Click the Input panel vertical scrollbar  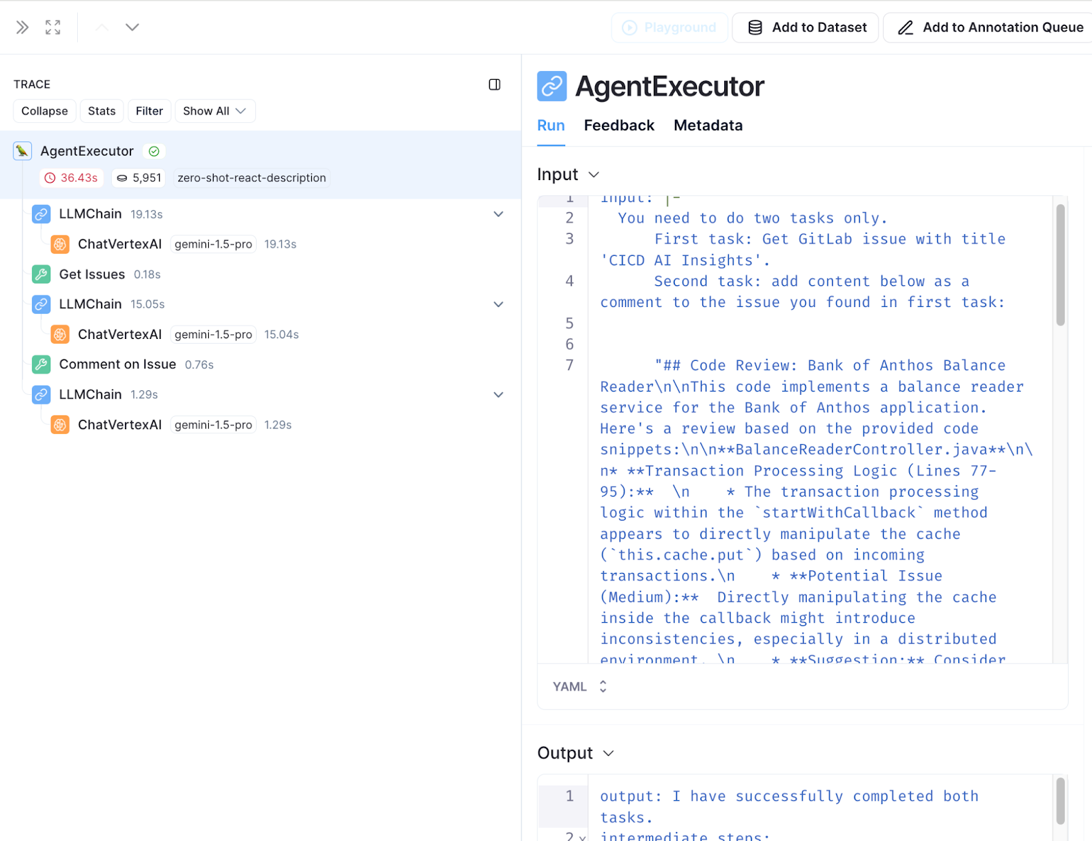click(1060, 266)
